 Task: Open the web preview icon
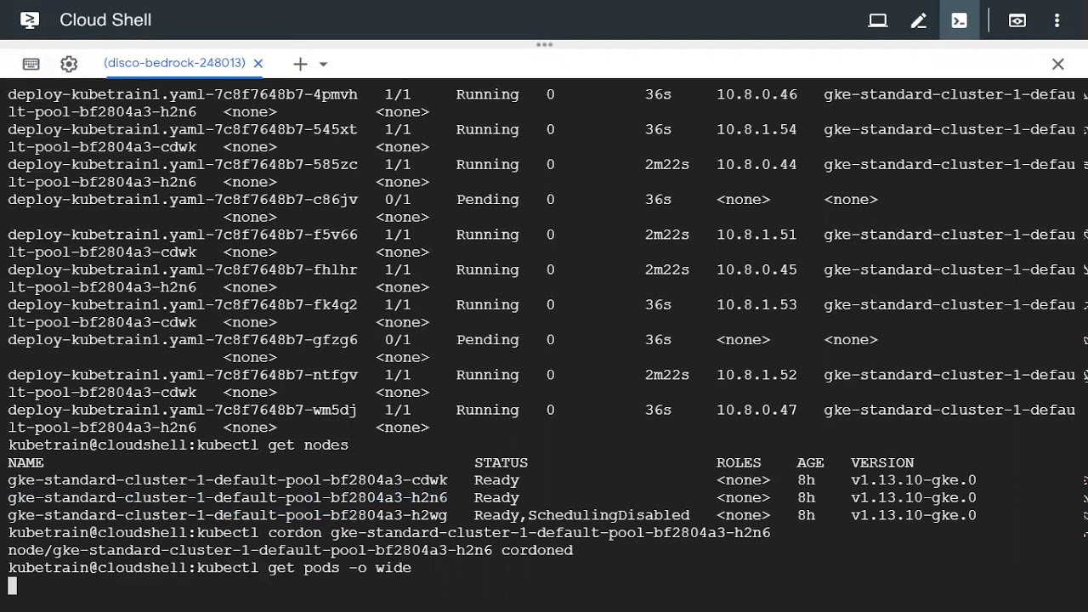coord(1017,20)
